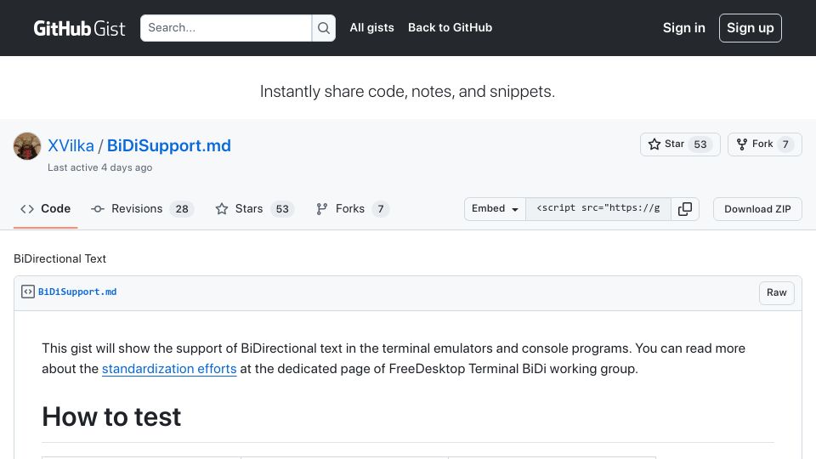The height and width of the screenshot is (459, 816).
Task: Open the XVilka user profile link
Action: click(71, 145)
